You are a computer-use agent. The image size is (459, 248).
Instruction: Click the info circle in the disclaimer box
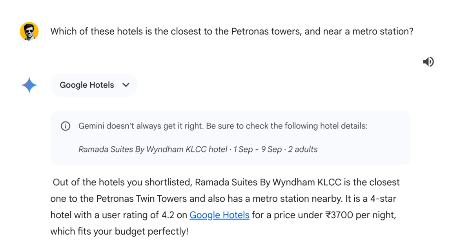(x=66, y=126)
